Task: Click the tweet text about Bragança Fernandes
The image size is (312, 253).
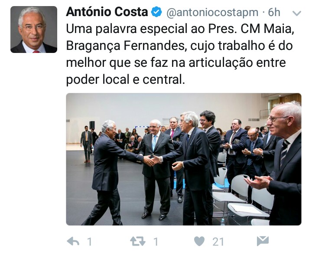Action: pos(180,54)
